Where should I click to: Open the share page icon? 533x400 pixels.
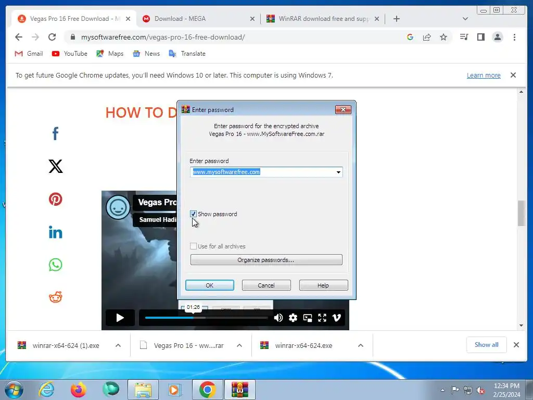coord(427,37)
